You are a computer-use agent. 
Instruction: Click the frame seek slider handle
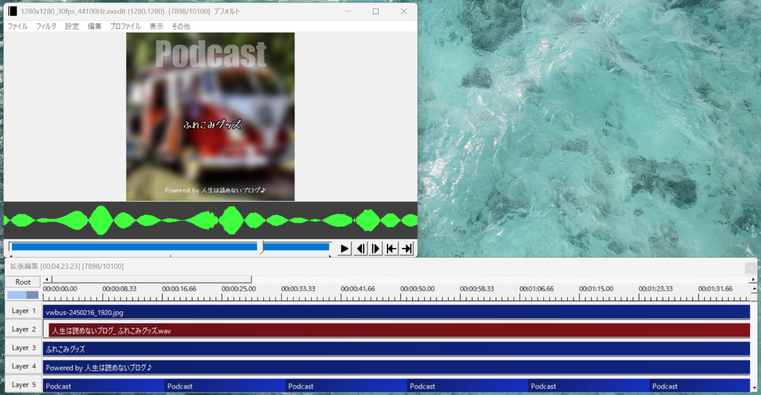[261, 247]
